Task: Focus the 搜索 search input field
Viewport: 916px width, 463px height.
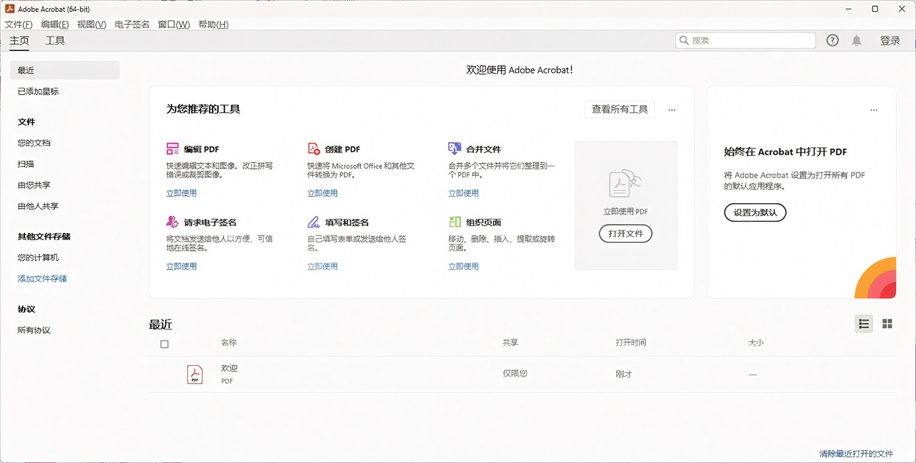Action: point(746,40)
